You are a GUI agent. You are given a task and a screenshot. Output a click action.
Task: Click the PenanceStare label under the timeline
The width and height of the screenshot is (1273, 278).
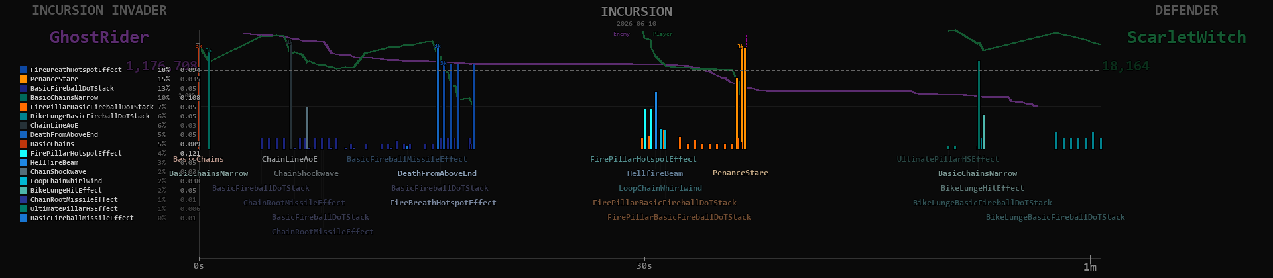pos(740,173)
